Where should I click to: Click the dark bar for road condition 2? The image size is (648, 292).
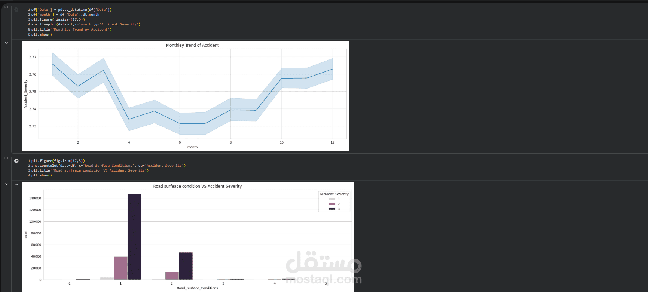tap(186, 266)
